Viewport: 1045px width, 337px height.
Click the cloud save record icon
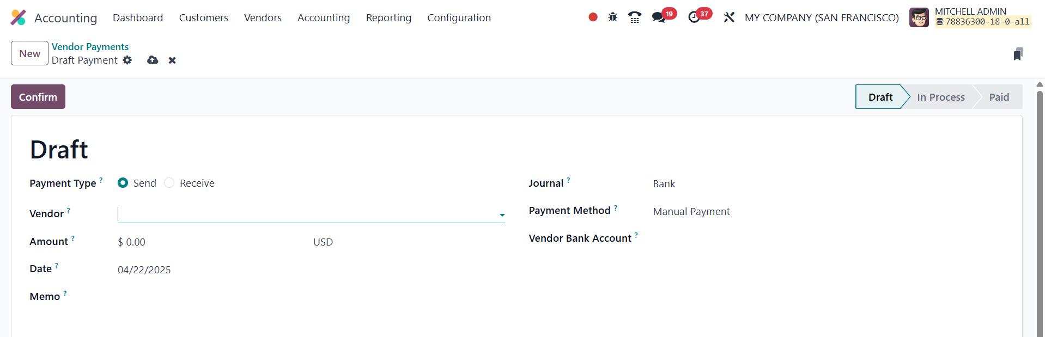(x=153, y=60)
